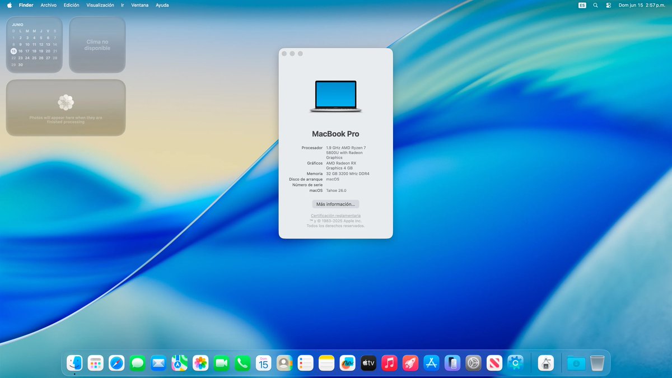Open the Certificación reglamentaria link
This screenshot has width=672, height=378.
click(335, 216)
